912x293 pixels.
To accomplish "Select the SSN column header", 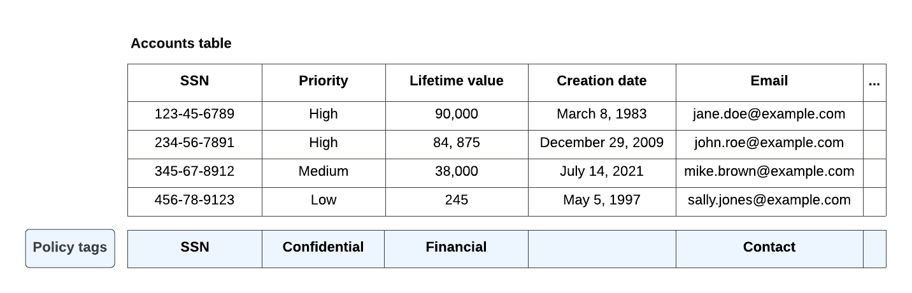I will 194,82.
